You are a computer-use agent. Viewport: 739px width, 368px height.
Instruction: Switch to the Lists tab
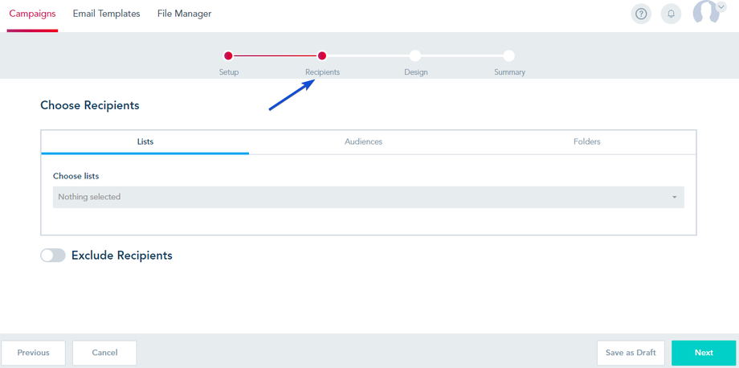(x=145, y=142)
